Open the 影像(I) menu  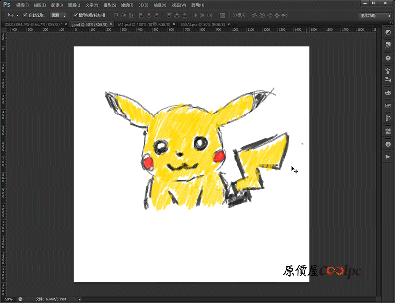pyautogui.click(x=57, y=5)
